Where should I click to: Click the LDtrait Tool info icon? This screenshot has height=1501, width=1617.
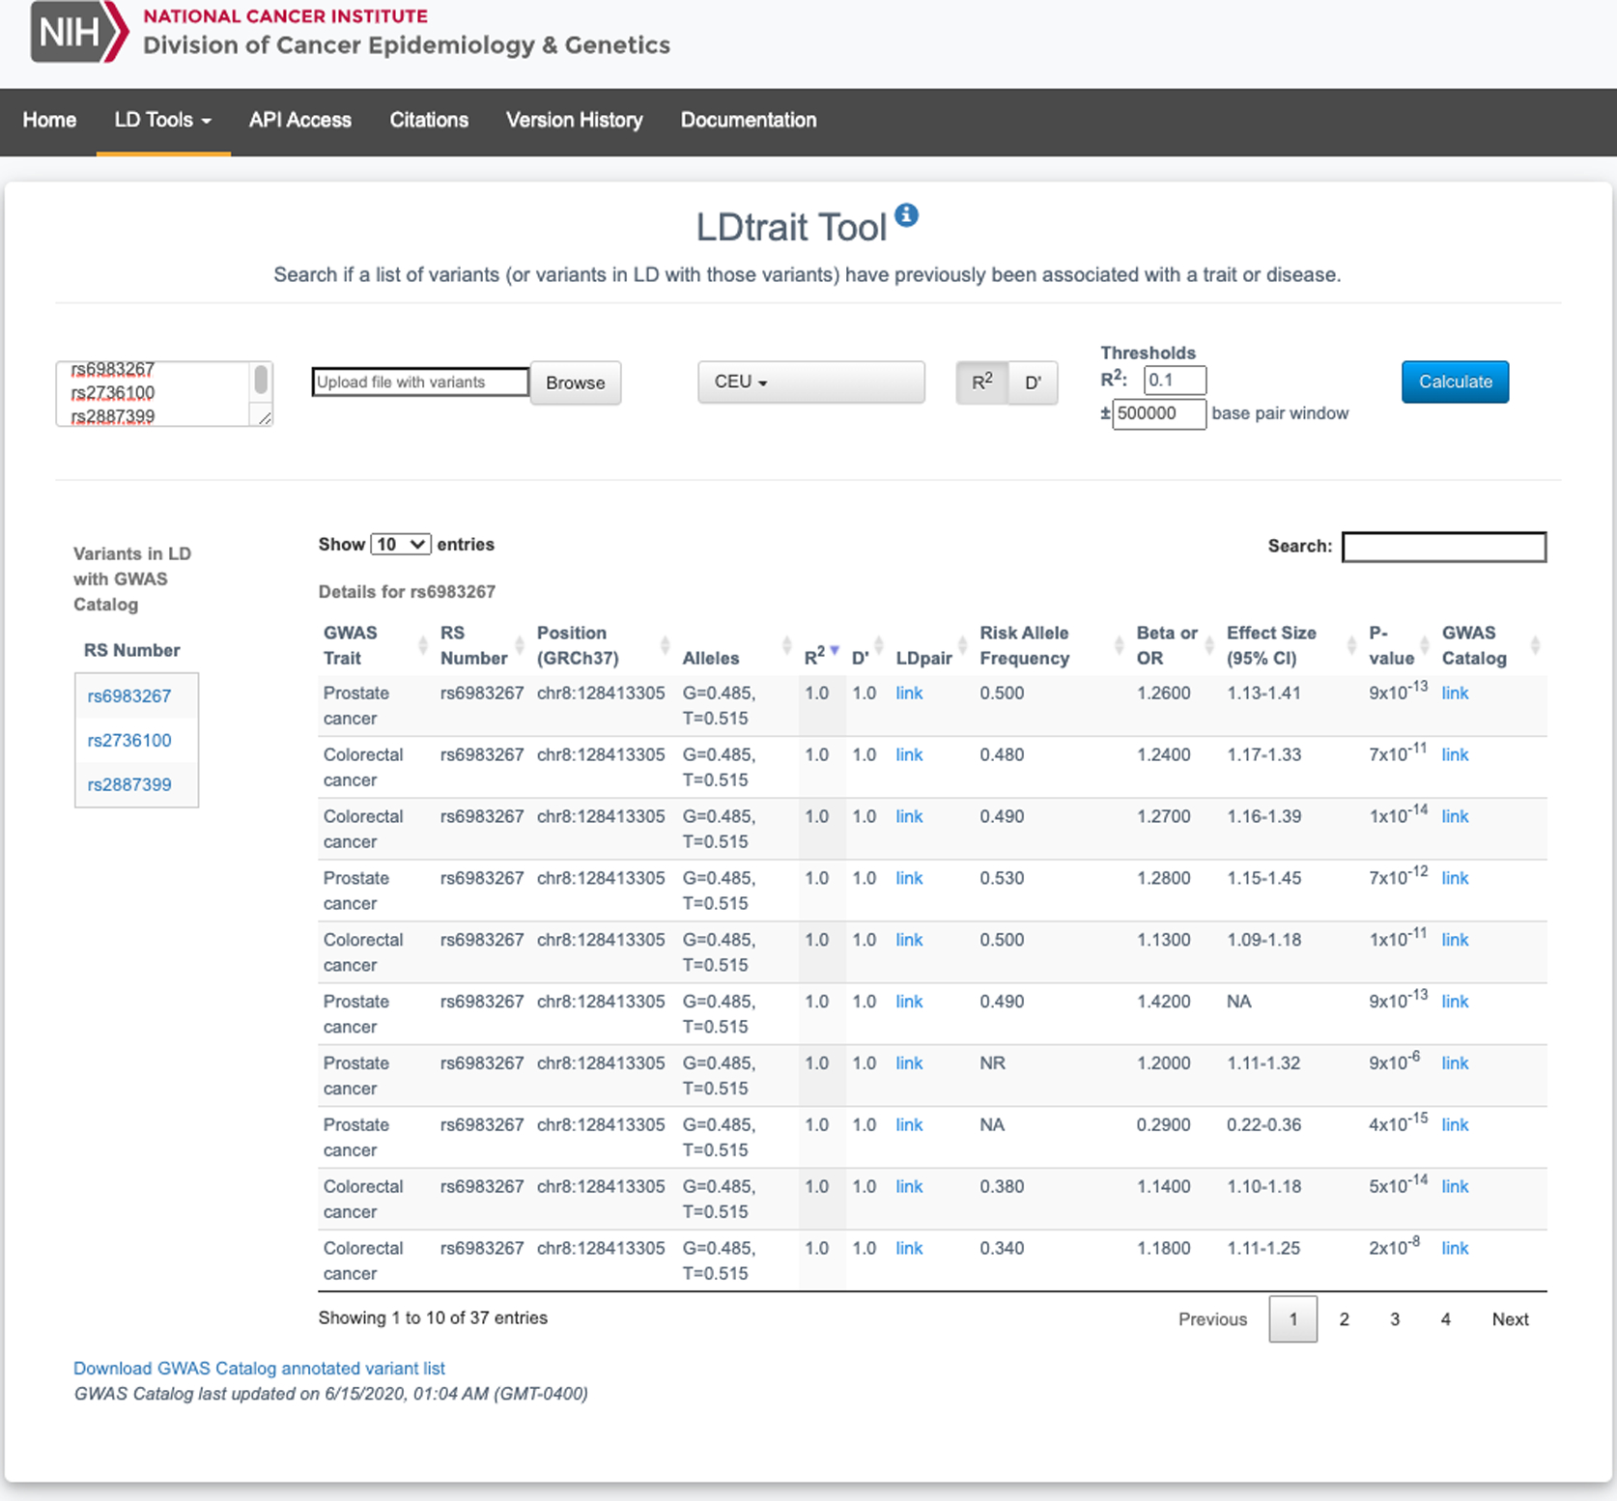click(906, 214)
